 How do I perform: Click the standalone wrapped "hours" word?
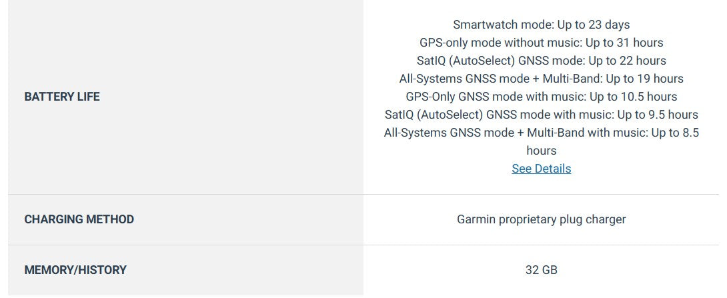(x=541, y=151)
